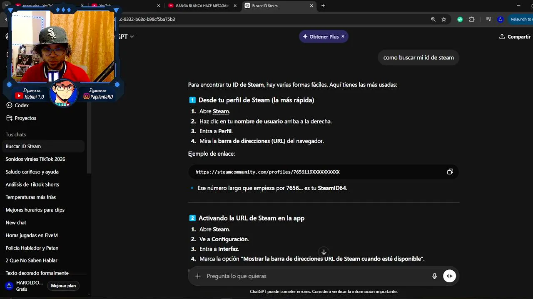
Task: Click the Ve a Configuración step text
Action: [x=224, y=239]
